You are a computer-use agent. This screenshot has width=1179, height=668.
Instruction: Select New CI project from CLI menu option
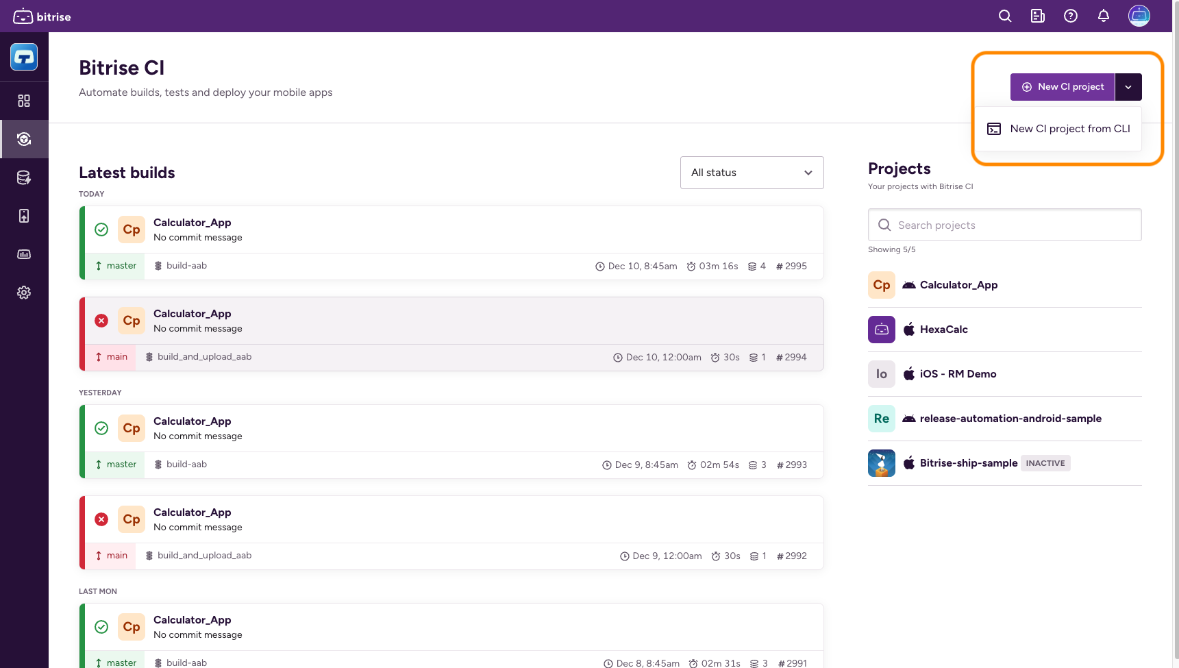1070,128
